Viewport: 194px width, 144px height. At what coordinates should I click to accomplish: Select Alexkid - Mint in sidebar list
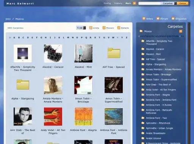(153, 54)
